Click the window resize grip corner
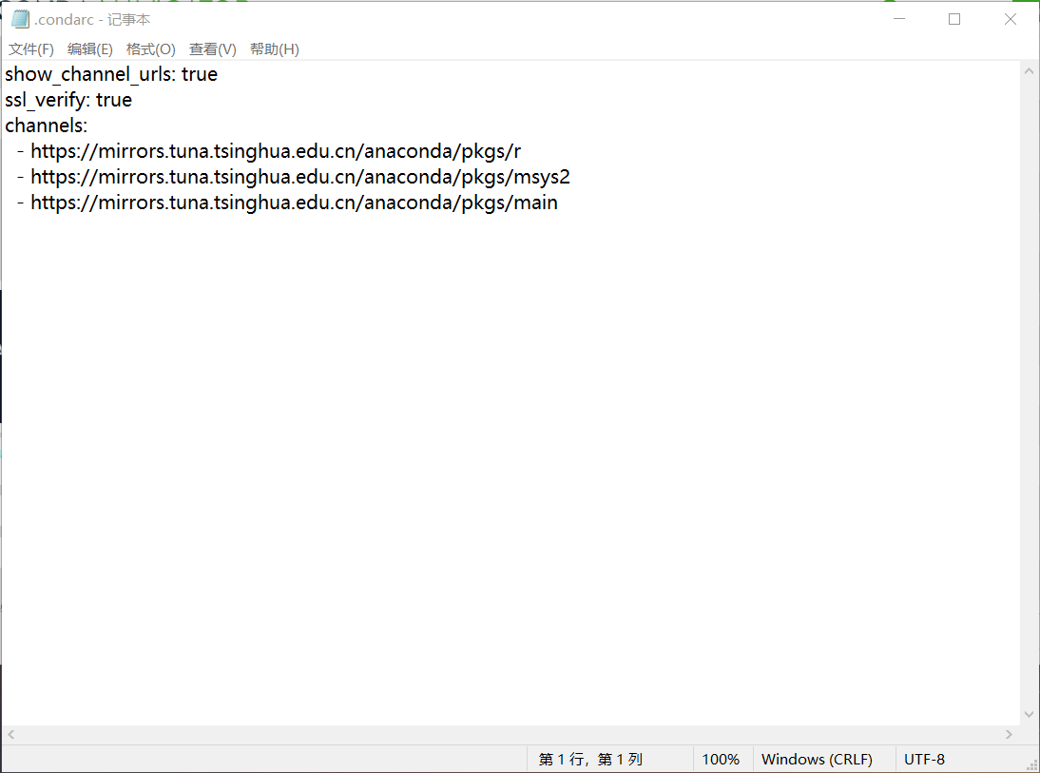 click(x=1031, y=765)
